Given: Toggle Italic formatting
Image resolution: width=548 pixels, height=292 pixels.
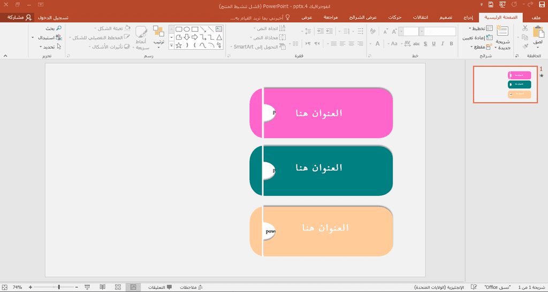Looking at the screenshot, I should tap(443, 44).
